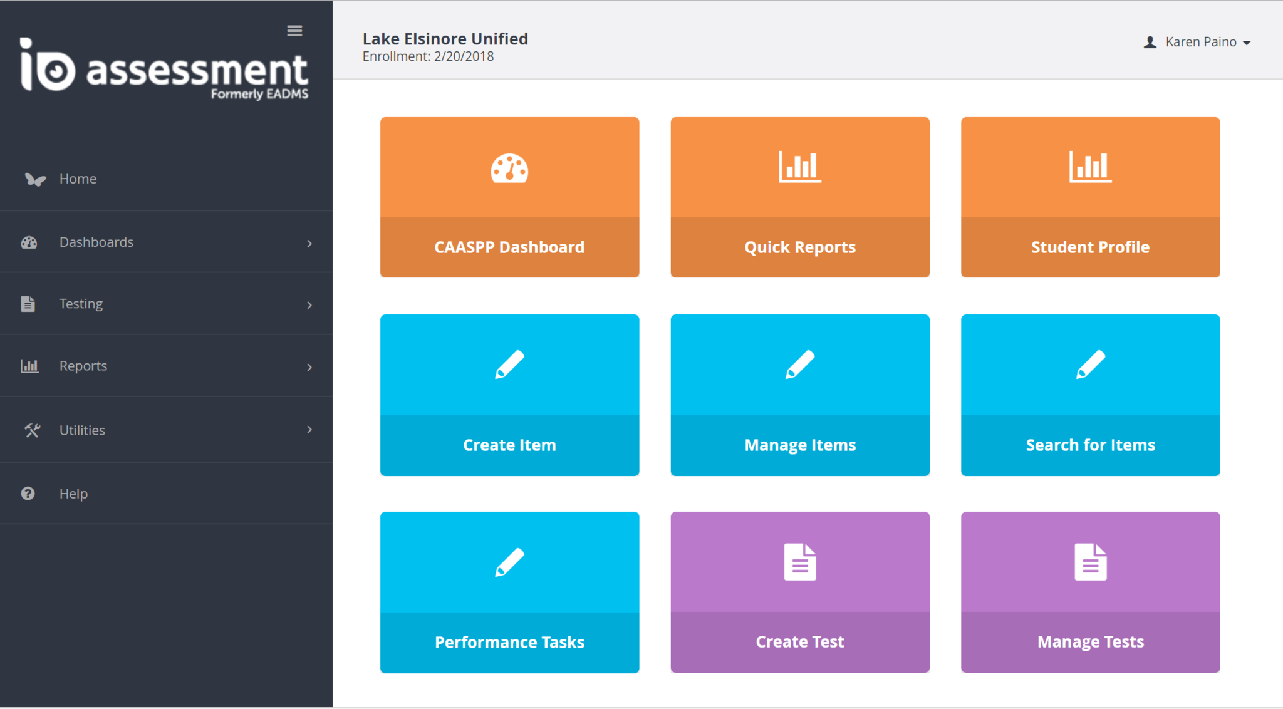Open the Manage Tests tile

click(1090, 592)
